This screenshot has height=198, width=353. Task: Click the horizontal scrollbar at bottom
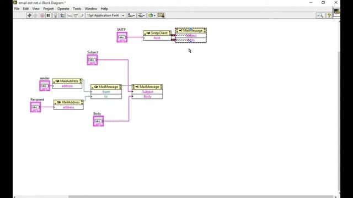200,197
